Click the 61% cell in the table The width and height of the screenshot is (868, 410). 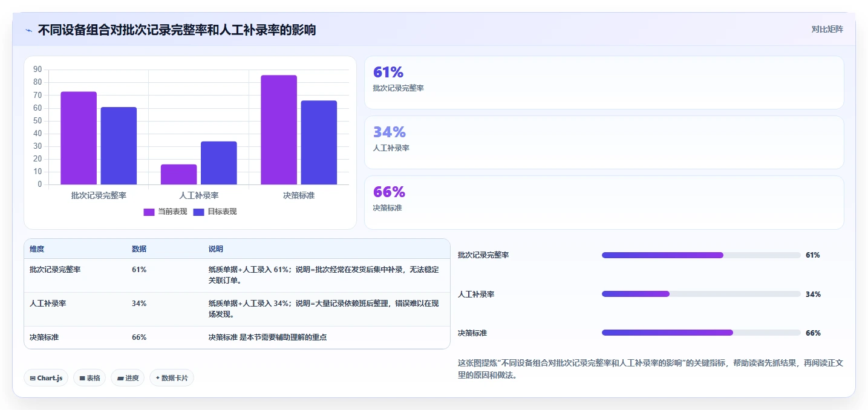tap(139, 270)
